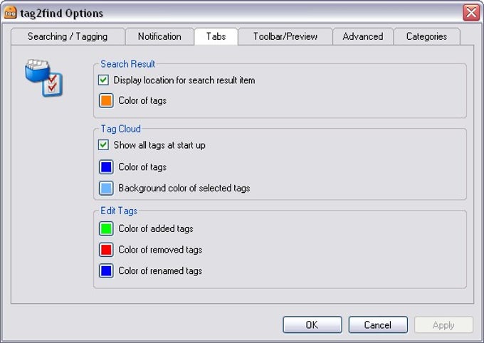Click the Cancel button
This screenshot has width=484, height=343.
(378, 324)
